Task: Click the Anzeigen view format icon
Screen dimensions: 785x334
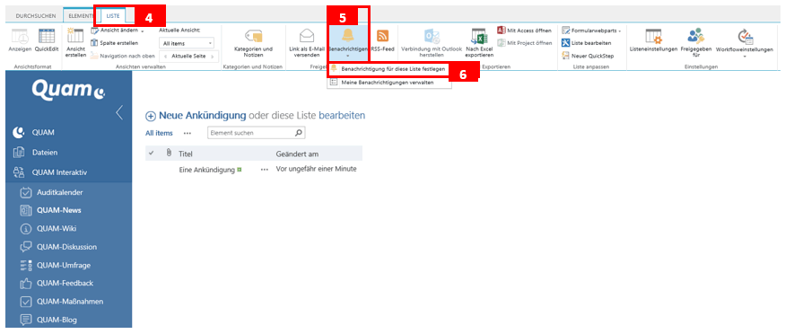Action: tap(20, 40)
